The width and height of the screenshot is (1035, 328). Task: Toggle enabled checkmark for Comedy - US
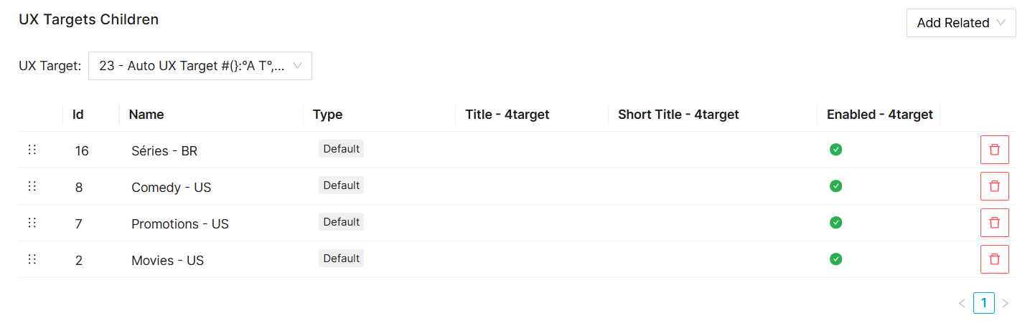(x=835, y=186)
